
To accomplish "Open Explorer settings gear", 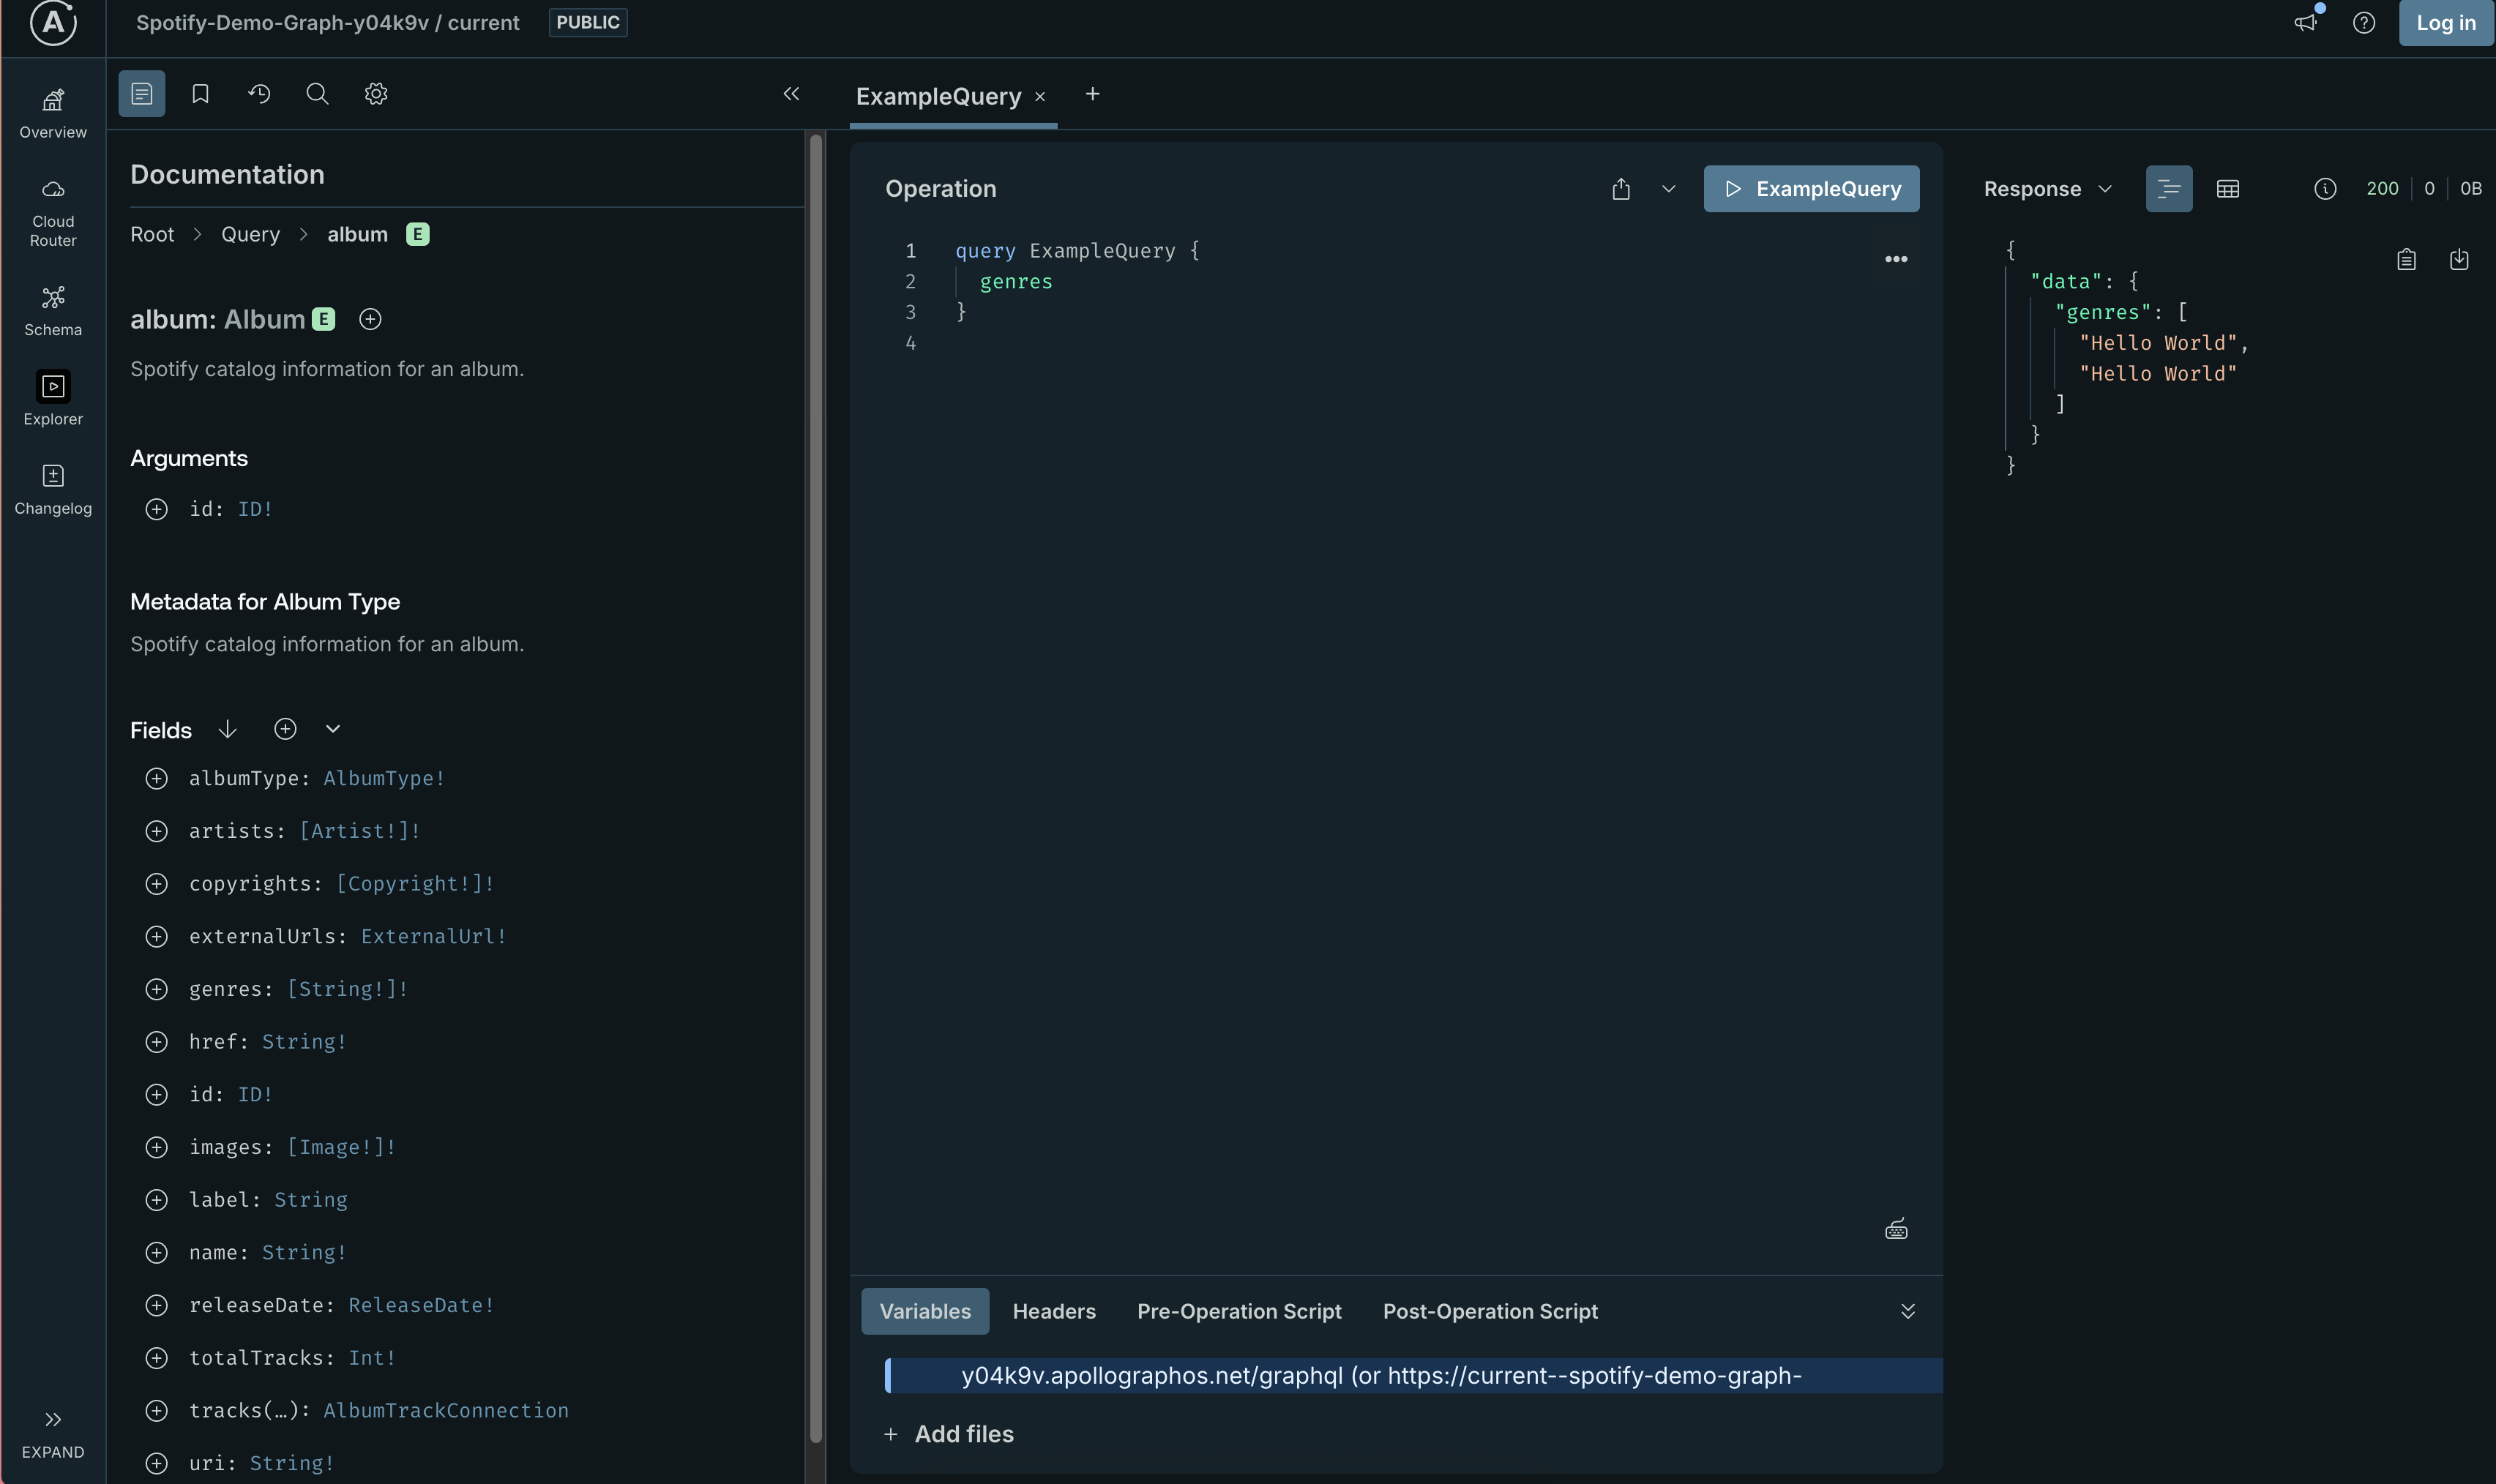I will click(376, 94).
